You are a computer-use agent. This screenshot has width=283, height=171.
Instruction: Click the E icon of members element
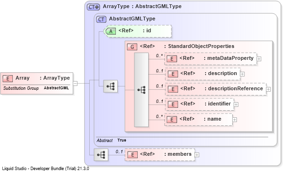[132, 154]
